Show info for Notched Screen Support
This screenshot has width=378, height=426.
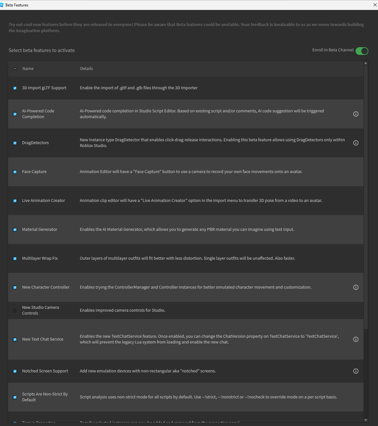coord(356,371)
